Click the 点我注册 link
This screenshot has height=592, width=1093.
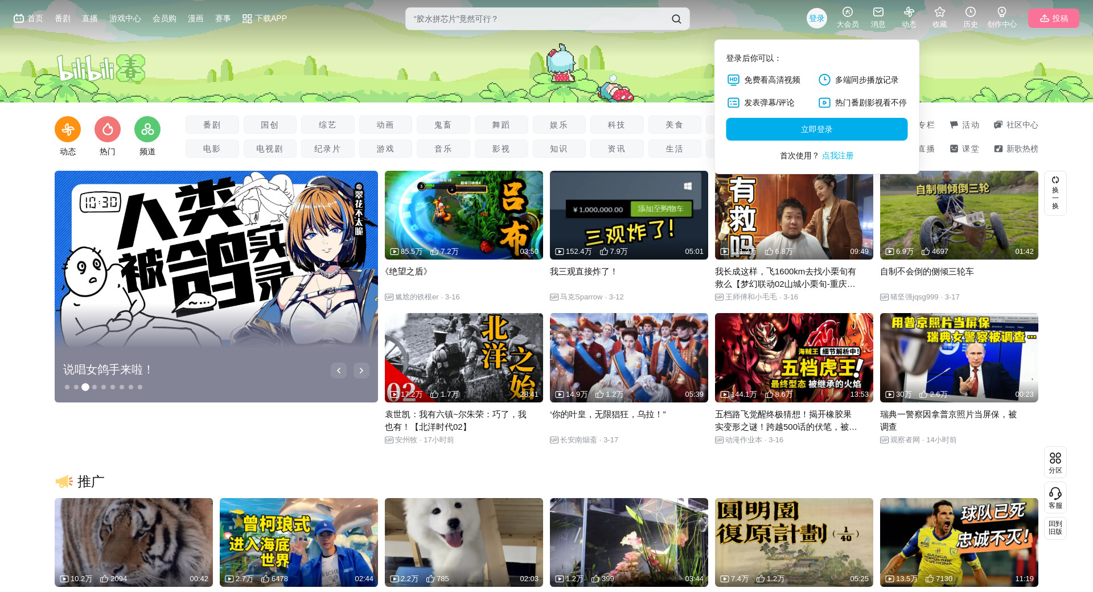coord(837,155)
